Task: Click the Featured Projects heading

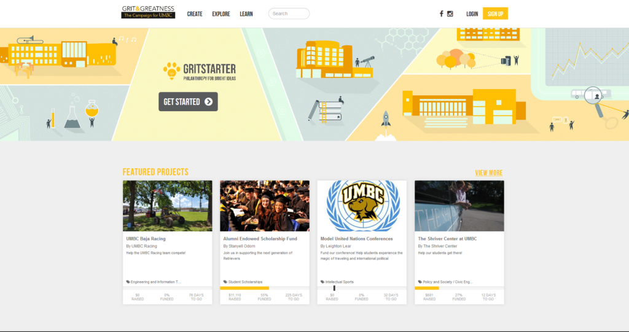Action: (155, 172)
